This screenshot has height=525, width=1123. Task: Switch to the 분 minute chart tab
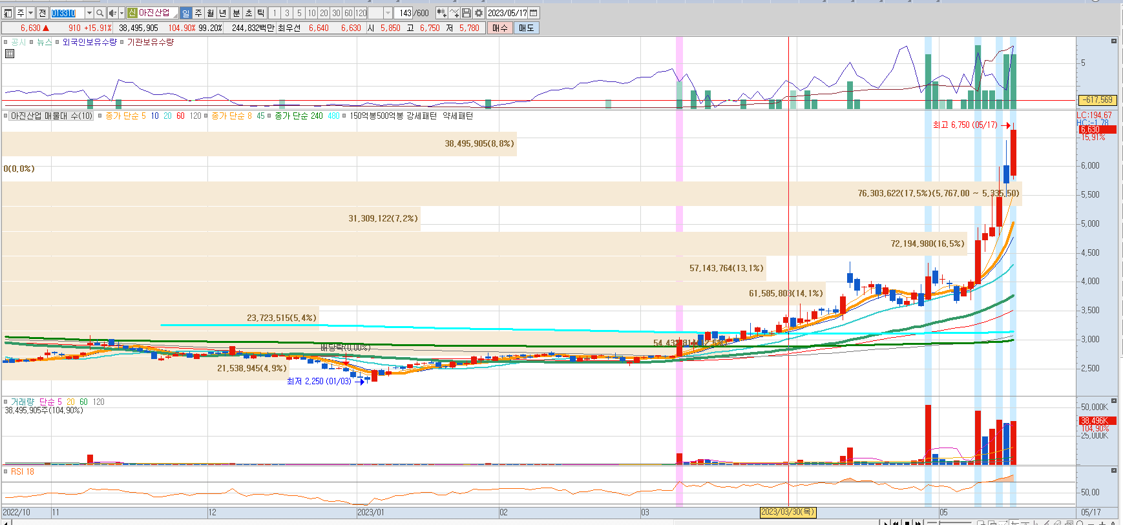[236, 13]
